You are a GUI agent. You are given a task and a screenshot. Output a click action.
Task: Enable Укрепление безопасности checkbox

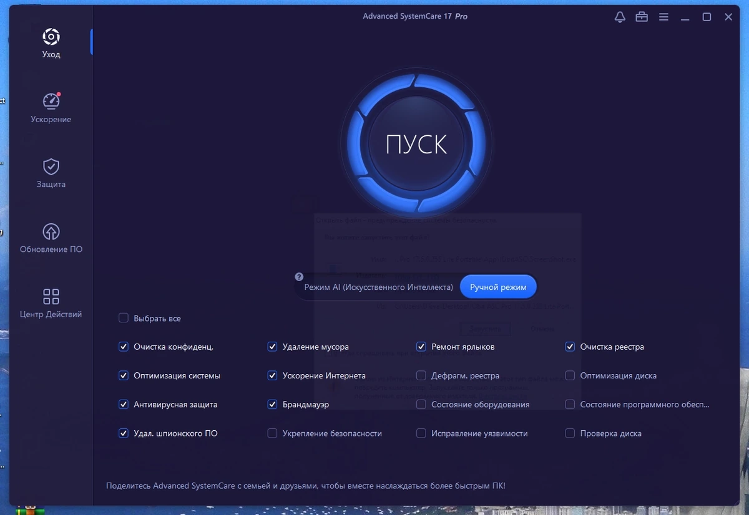pos(272,433)
